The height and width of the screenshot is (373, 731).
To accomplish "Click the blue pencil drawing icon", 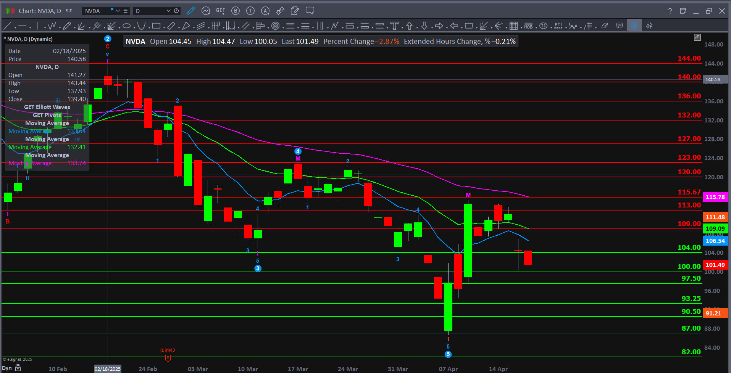I will click(x=191, y=11).
